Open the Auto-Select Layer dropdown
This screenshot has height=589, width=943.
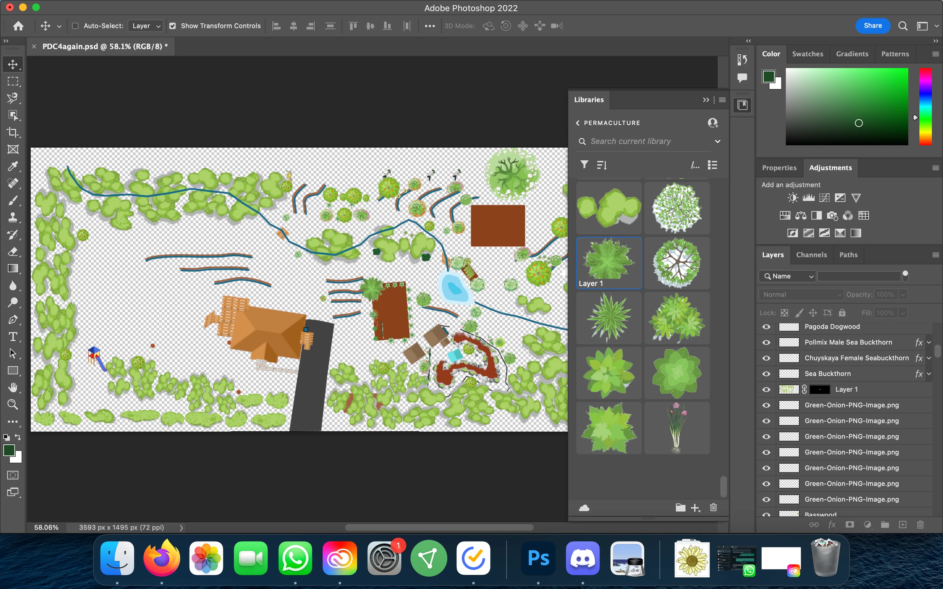coord(145,26)
